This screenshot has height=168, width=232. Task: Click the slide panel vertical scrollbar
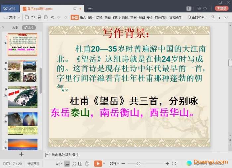click(x=41, y=80)
